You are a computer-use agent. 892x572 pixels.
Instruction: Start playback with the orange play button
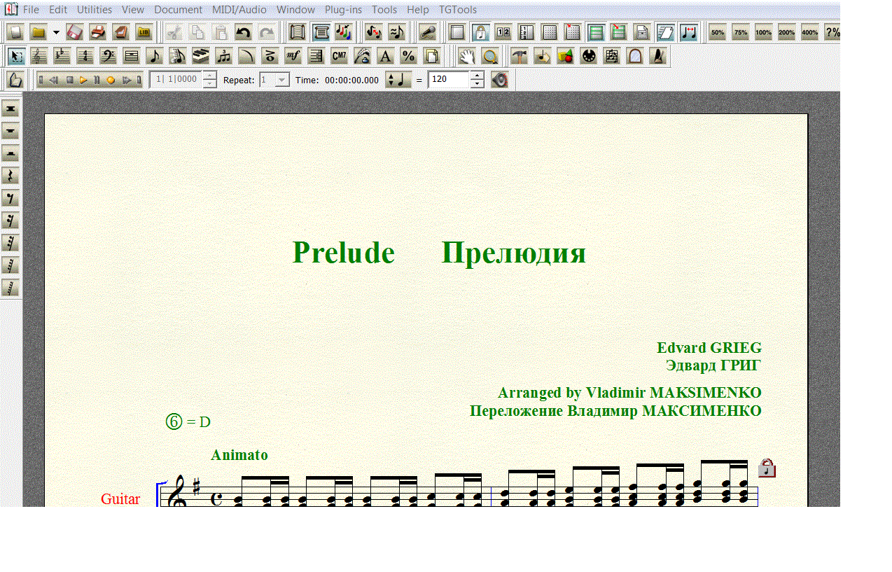click(x=83, y=80)
